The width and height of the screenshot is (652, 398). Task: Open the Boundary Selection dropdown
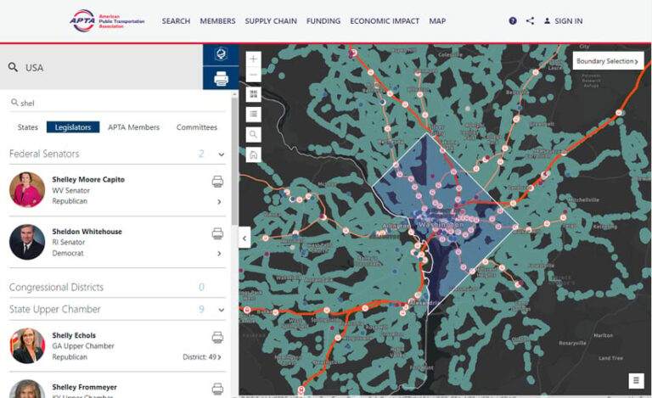click(x=608, y=61)
